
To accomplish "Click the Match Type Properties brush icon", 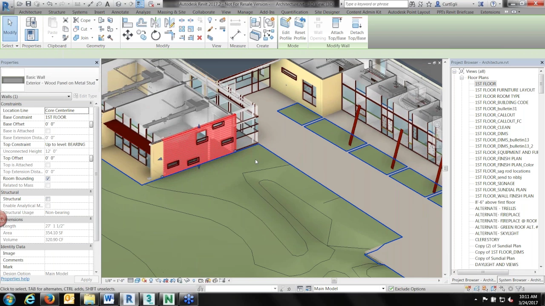I will (65, 38).
